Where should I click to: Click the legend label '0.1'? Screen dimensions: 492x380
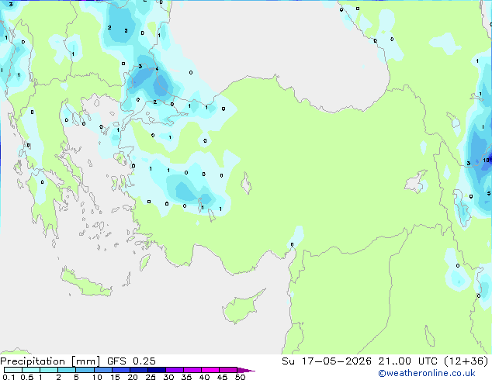click(x=9, y=377)
